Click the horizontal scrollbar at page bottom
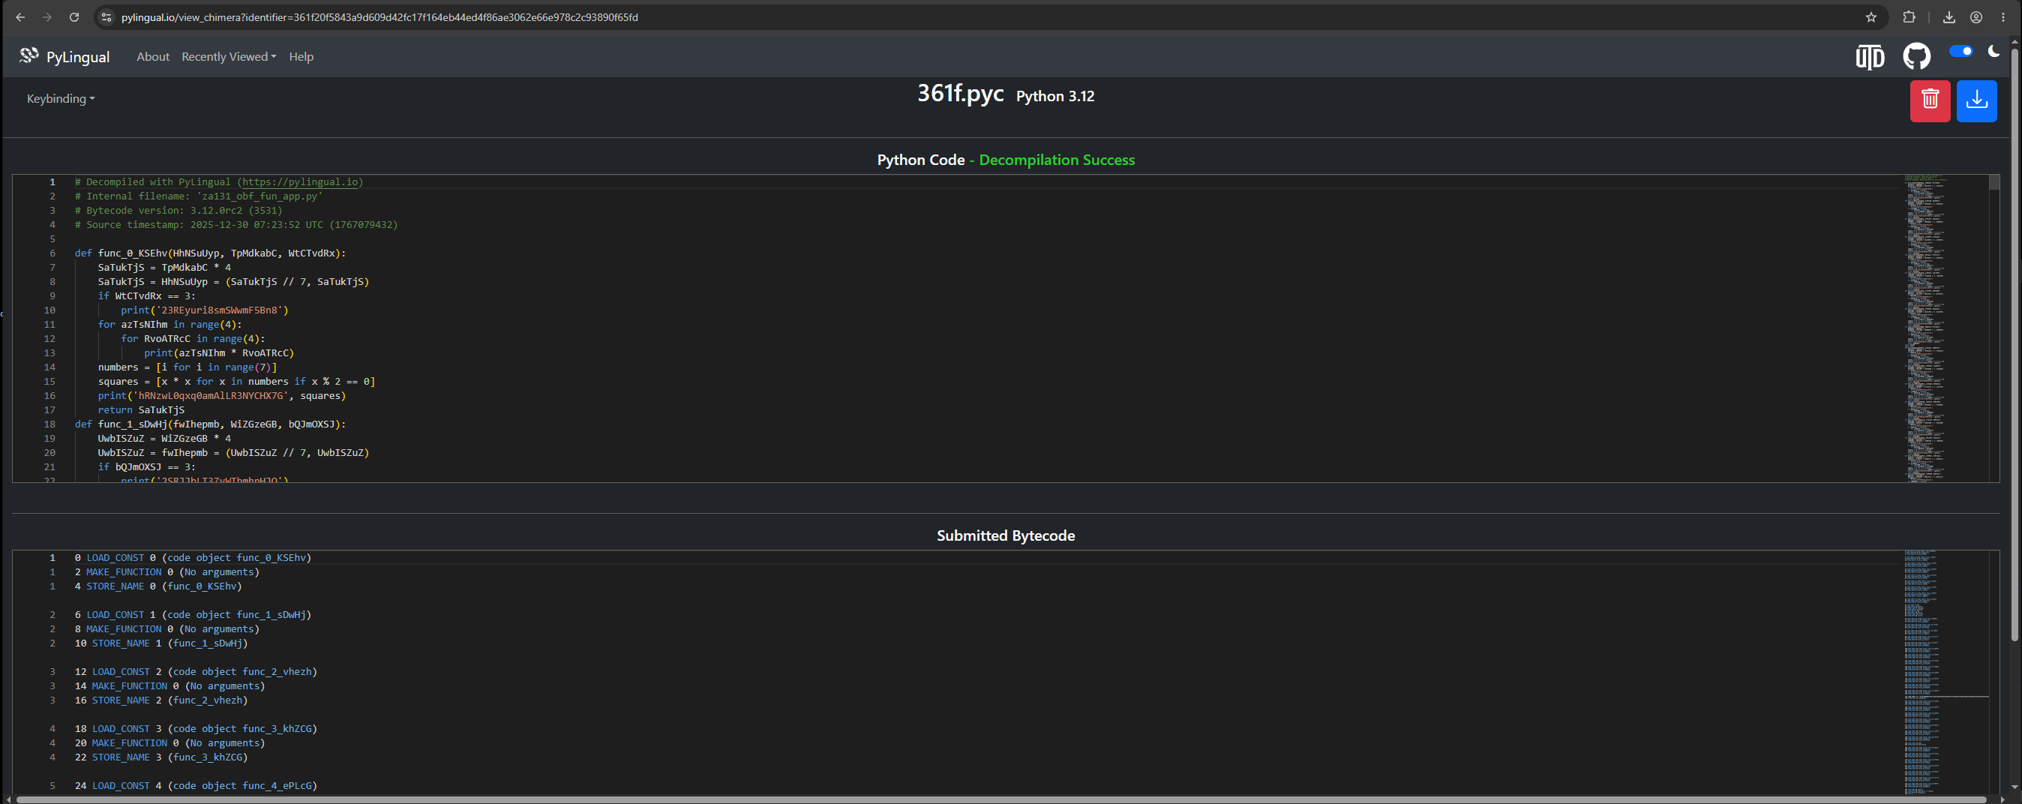This screenshot has height=804, width=2022. [x=1001, y=799]
